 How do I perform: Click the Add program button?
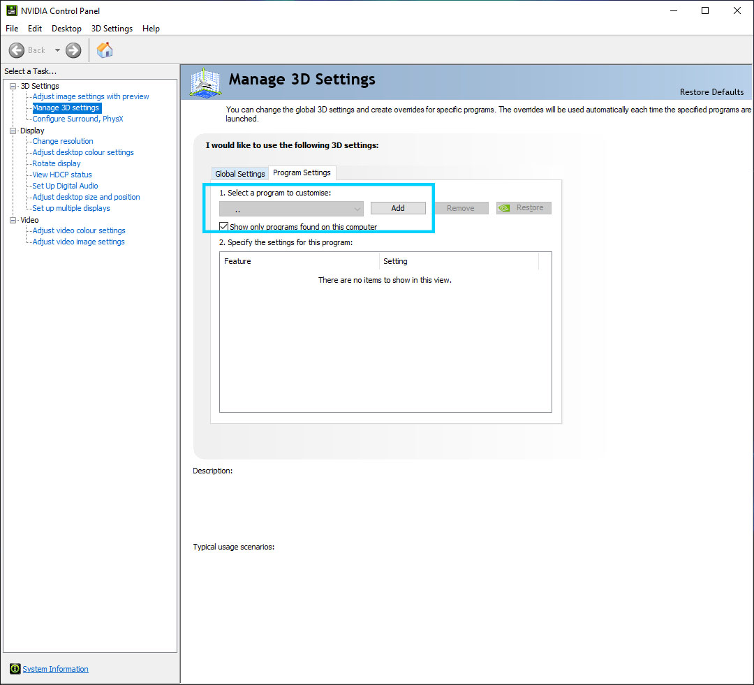(398, 208)
